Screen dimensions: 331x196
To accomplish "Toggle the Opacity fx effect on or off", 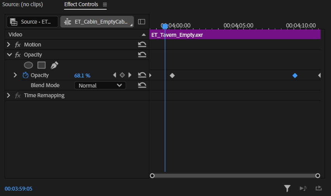I will pyautogui.click(x=18, y=55).
